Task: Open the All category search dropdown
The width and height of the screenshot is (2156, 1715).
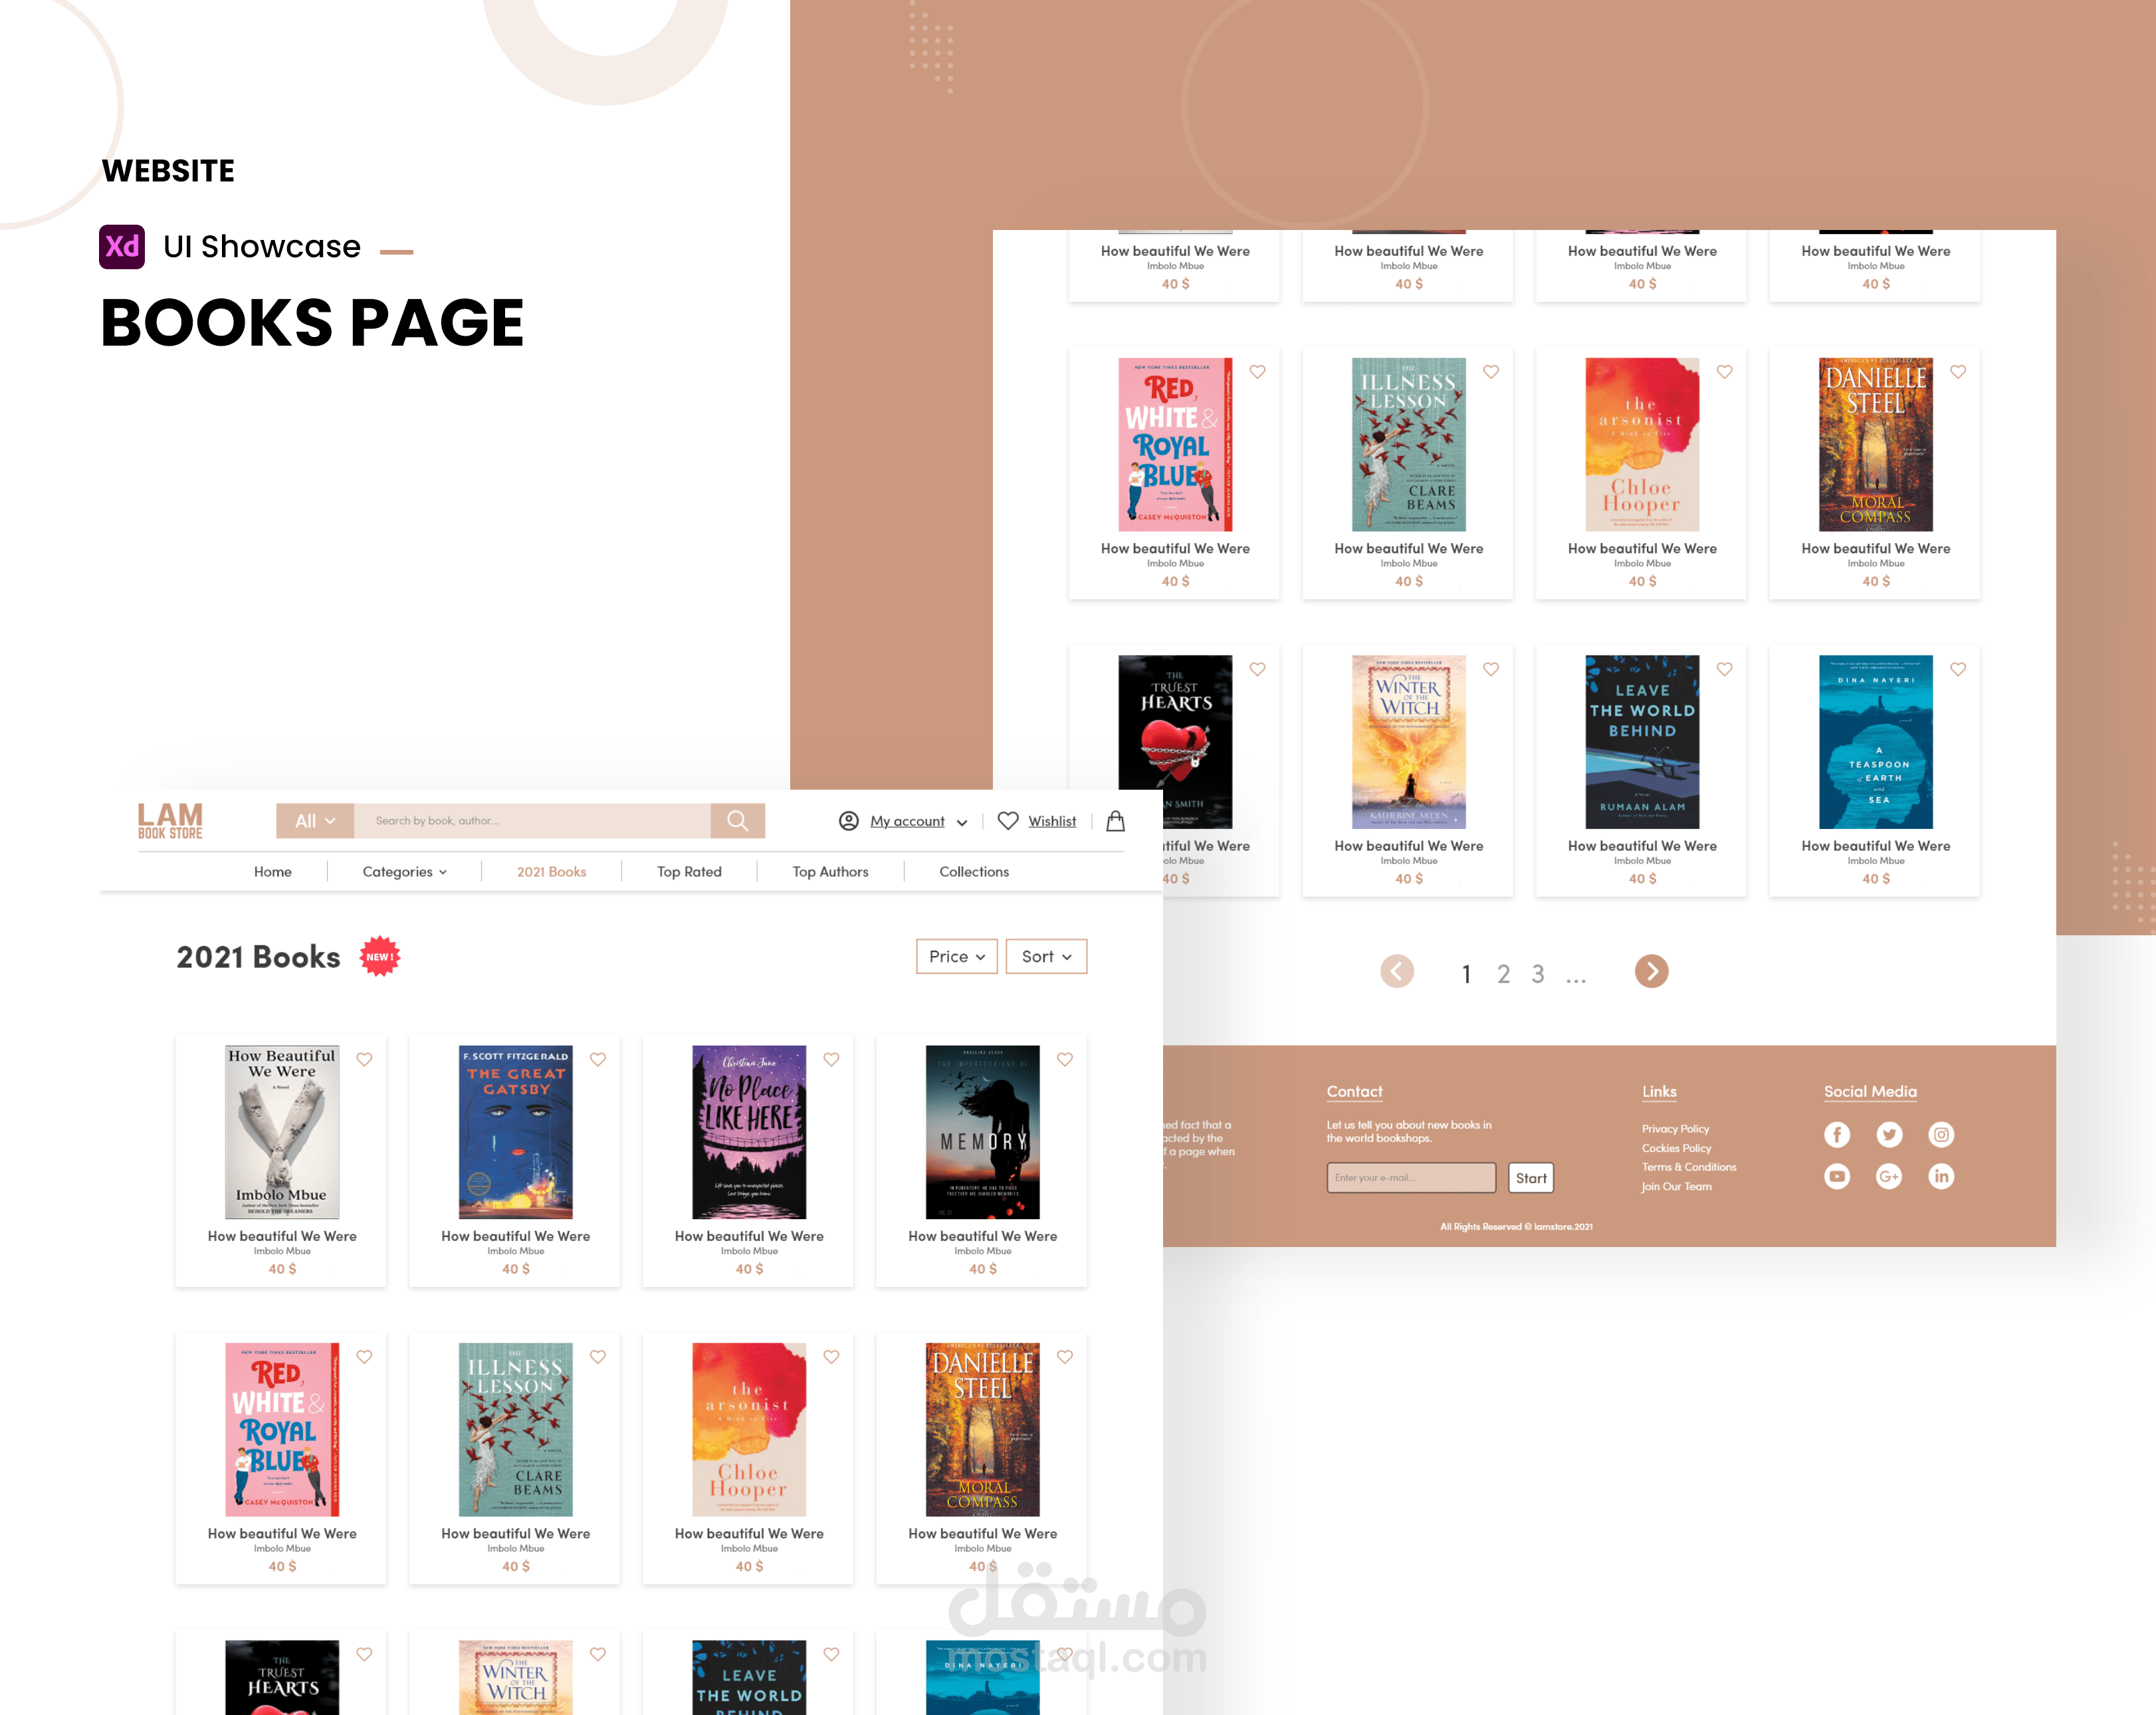Action: 314,820
